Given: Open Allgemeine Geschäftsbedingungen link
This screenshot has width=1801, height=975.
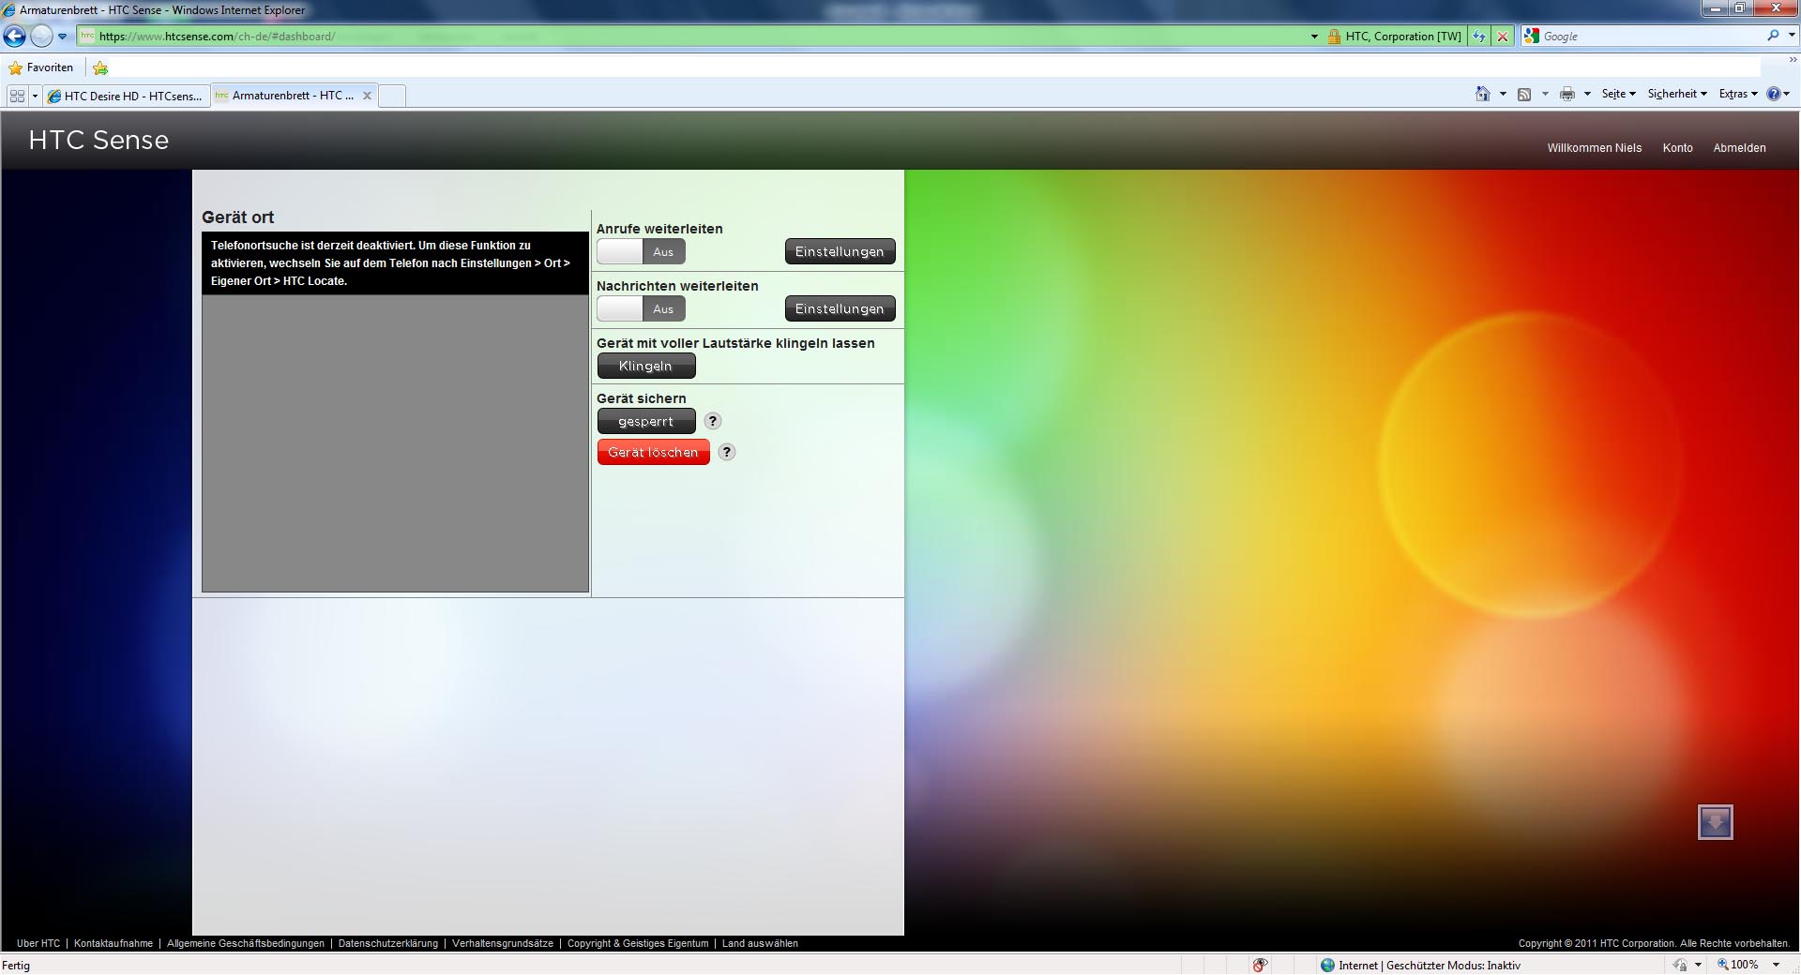Looking at the screenshot, I should (246, 944).
